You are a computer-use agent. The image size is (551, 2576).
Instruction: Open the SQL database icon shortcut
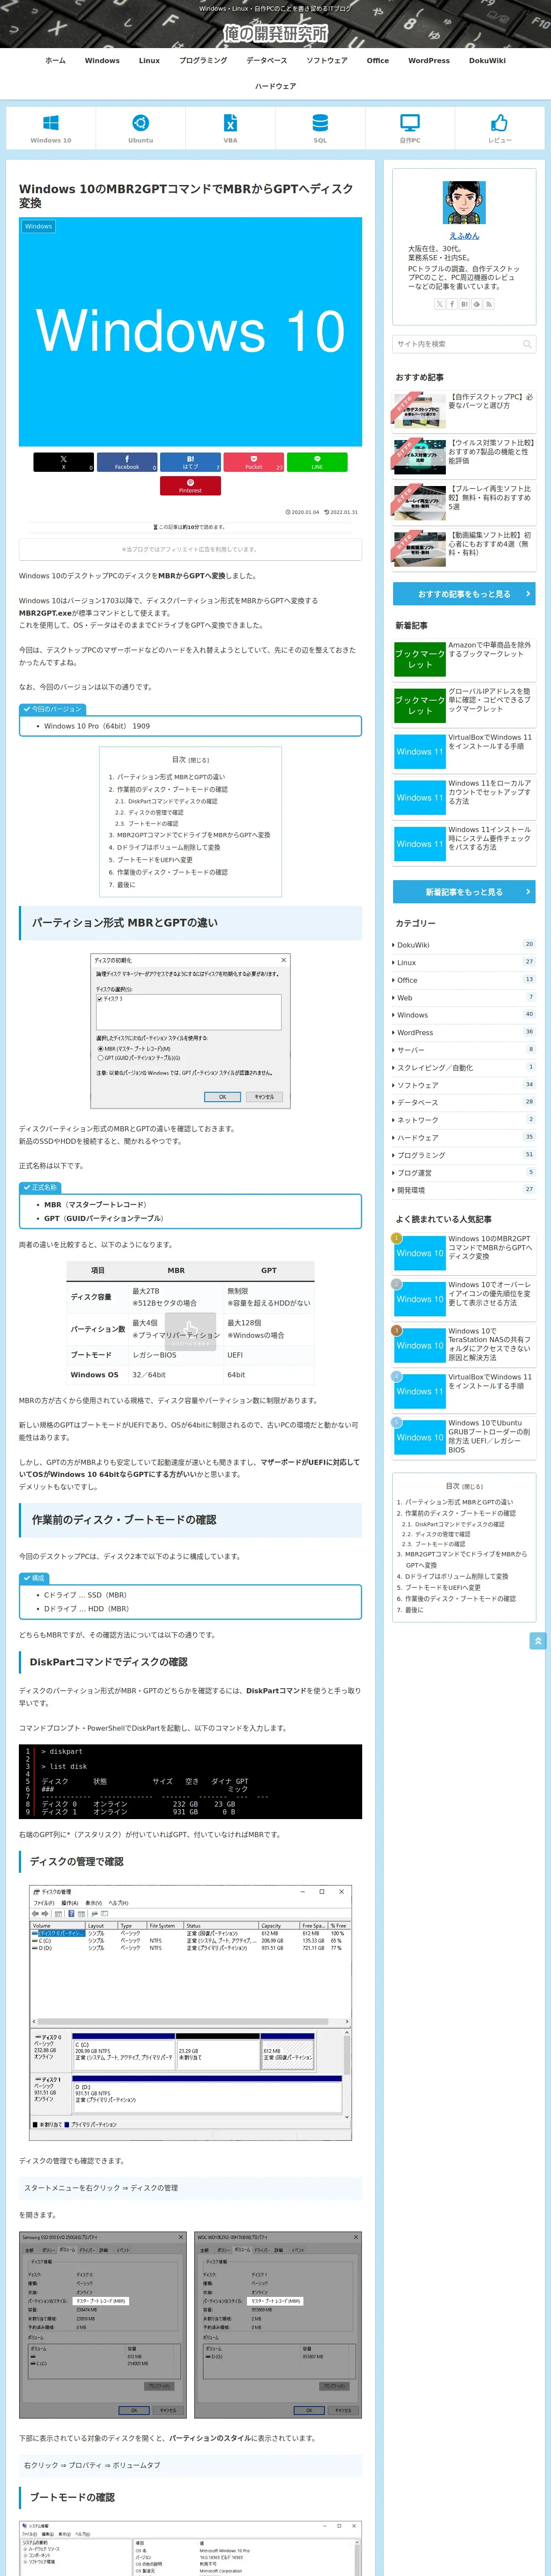tap(320, 128)
